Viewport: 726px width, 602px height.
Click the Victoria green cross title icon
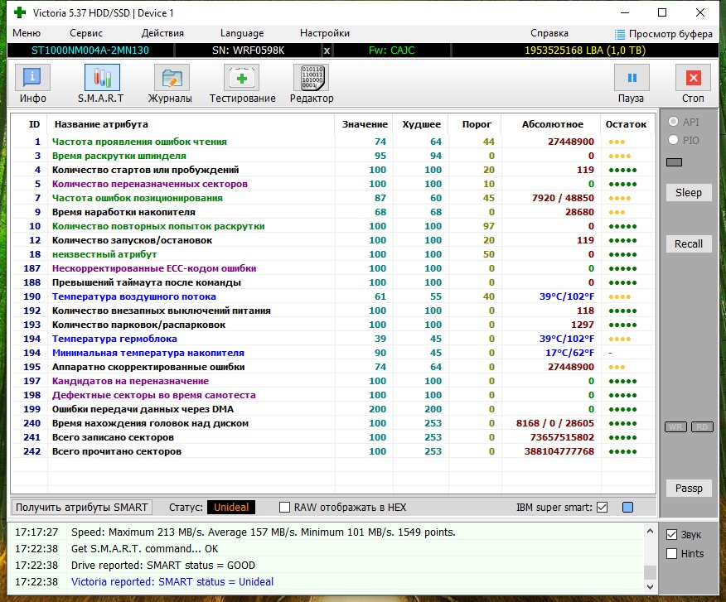pos(19,12)
